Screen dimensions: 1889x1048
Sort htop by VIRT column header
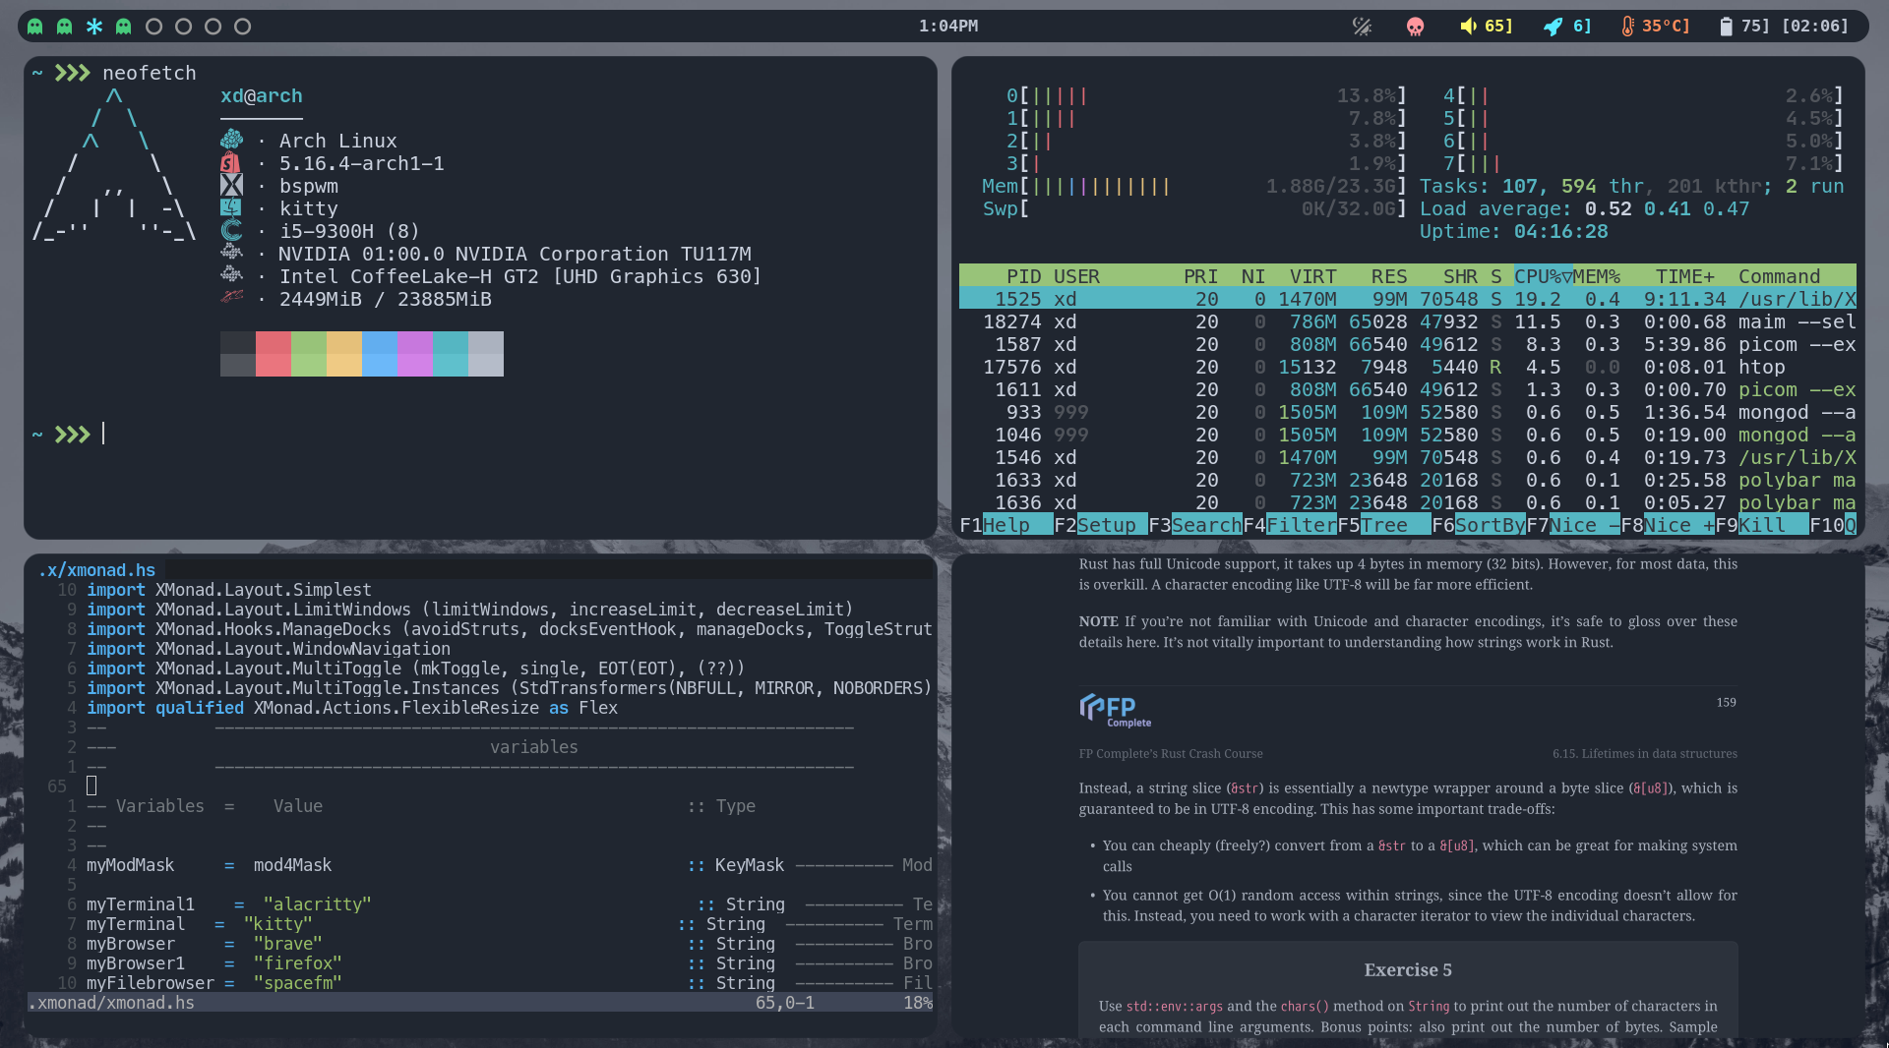click(1312, 276)
